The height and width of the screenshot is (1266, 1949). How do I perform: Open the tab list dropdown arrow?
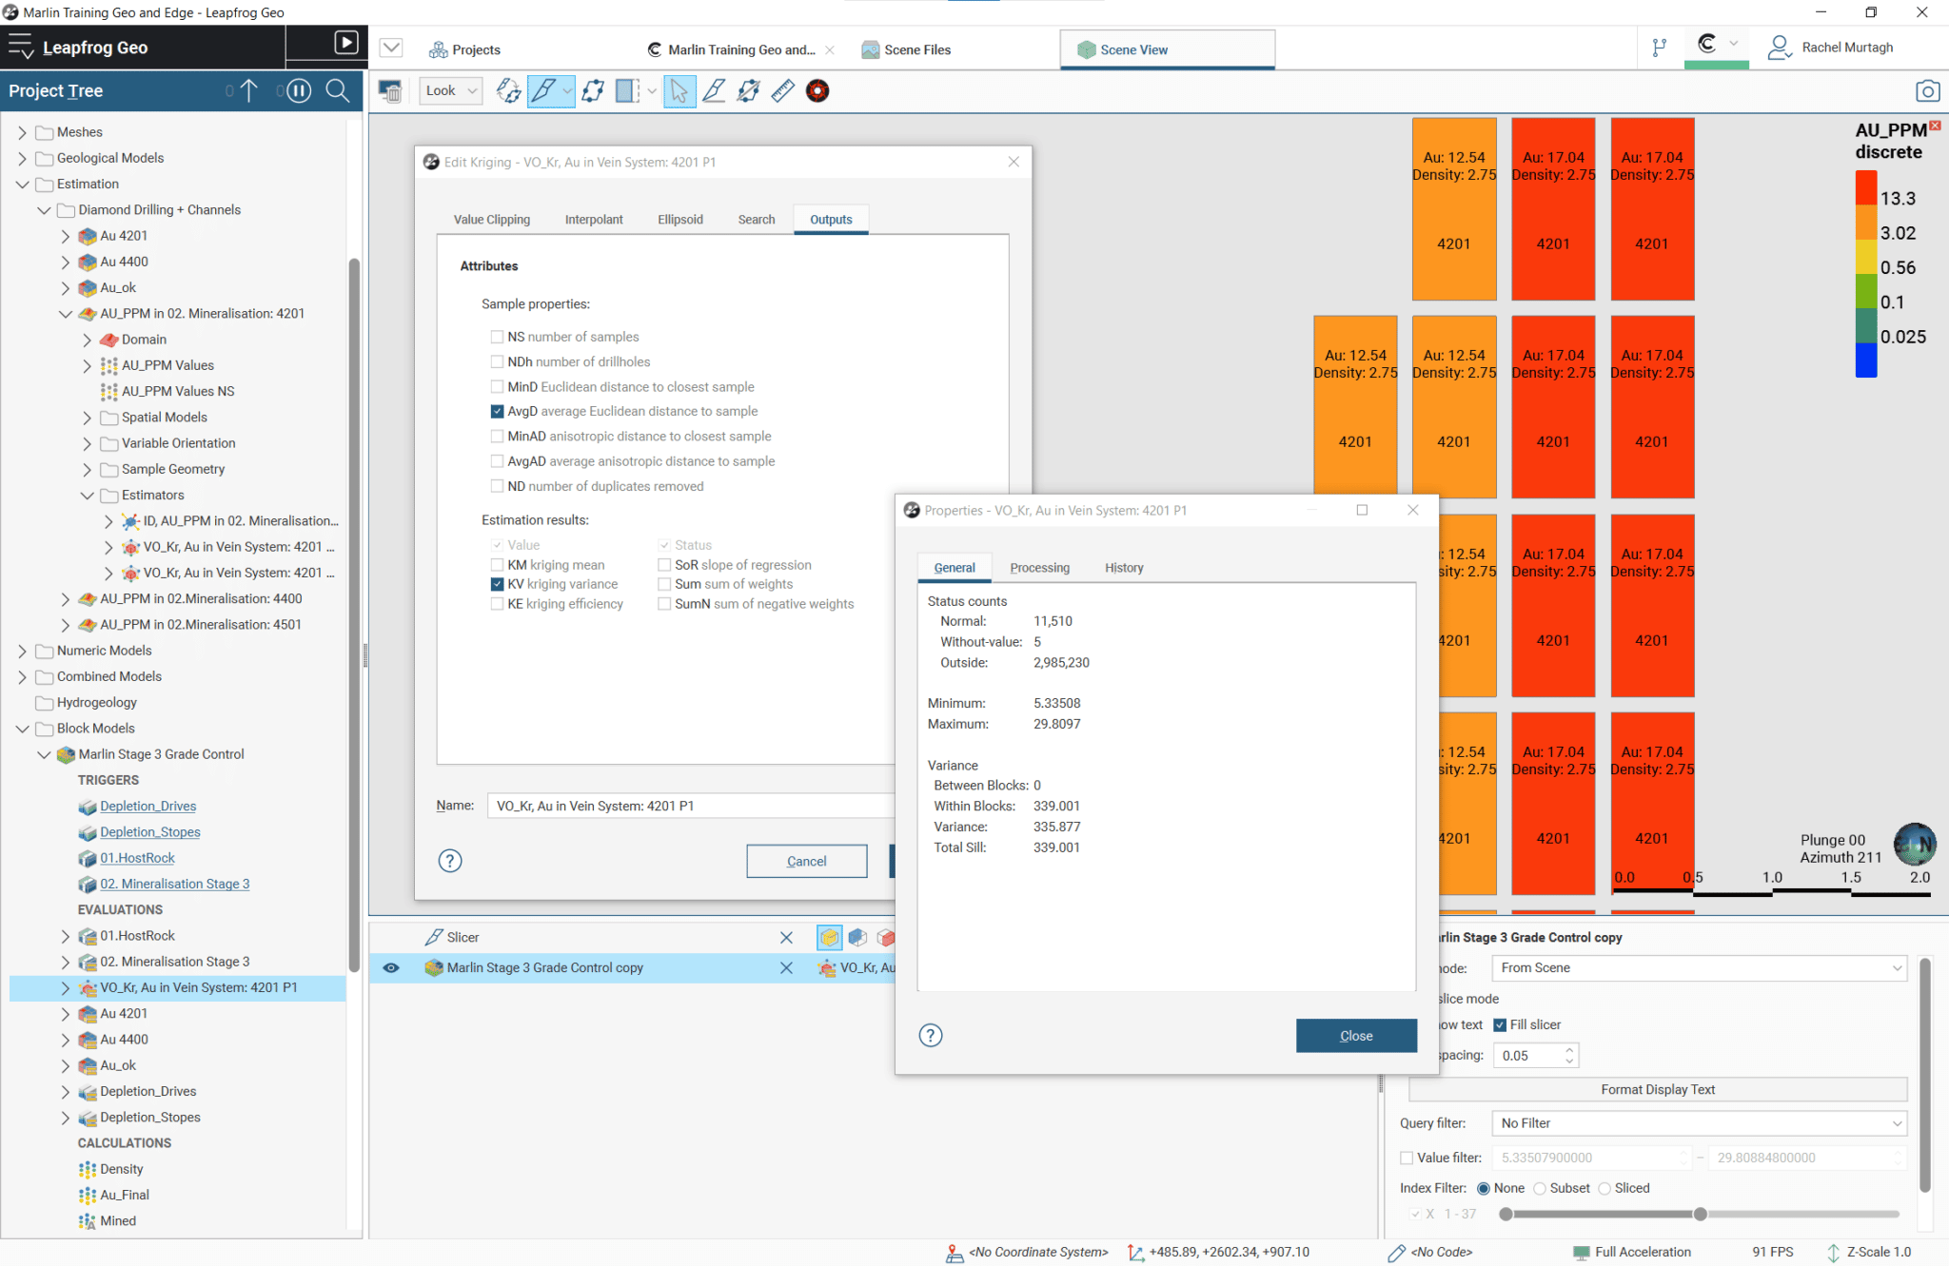pyautogui.click(x=391, y=48)
